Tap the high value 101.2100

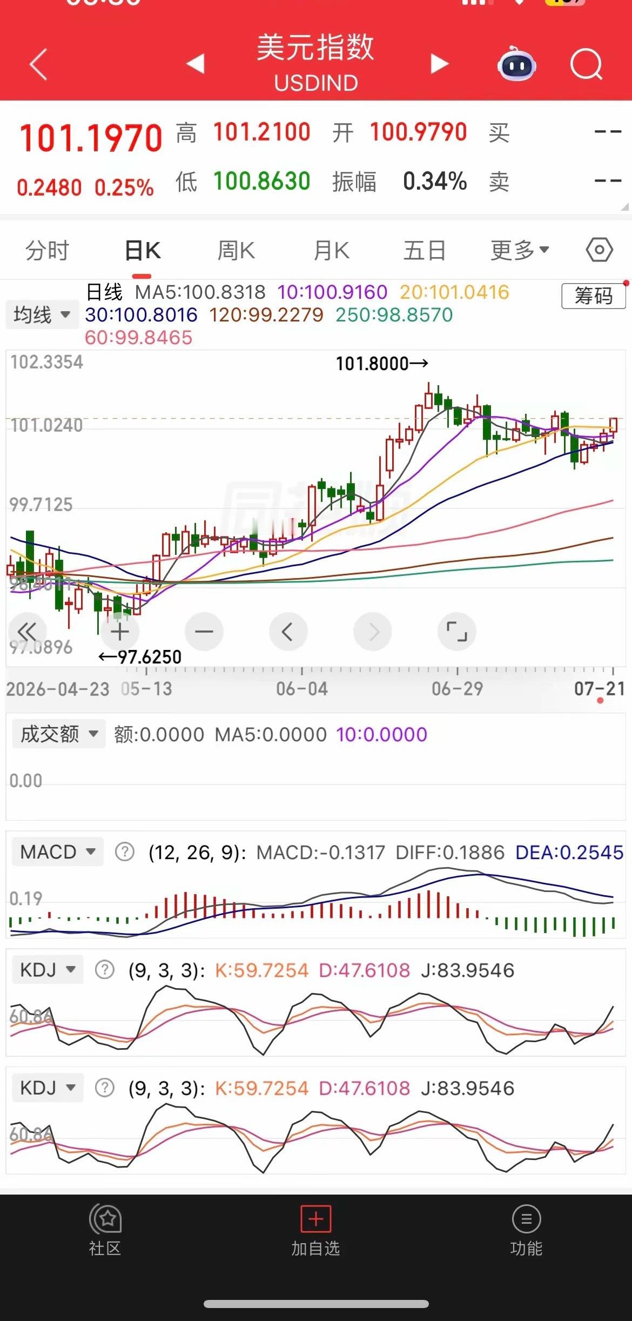coord(262,132)
